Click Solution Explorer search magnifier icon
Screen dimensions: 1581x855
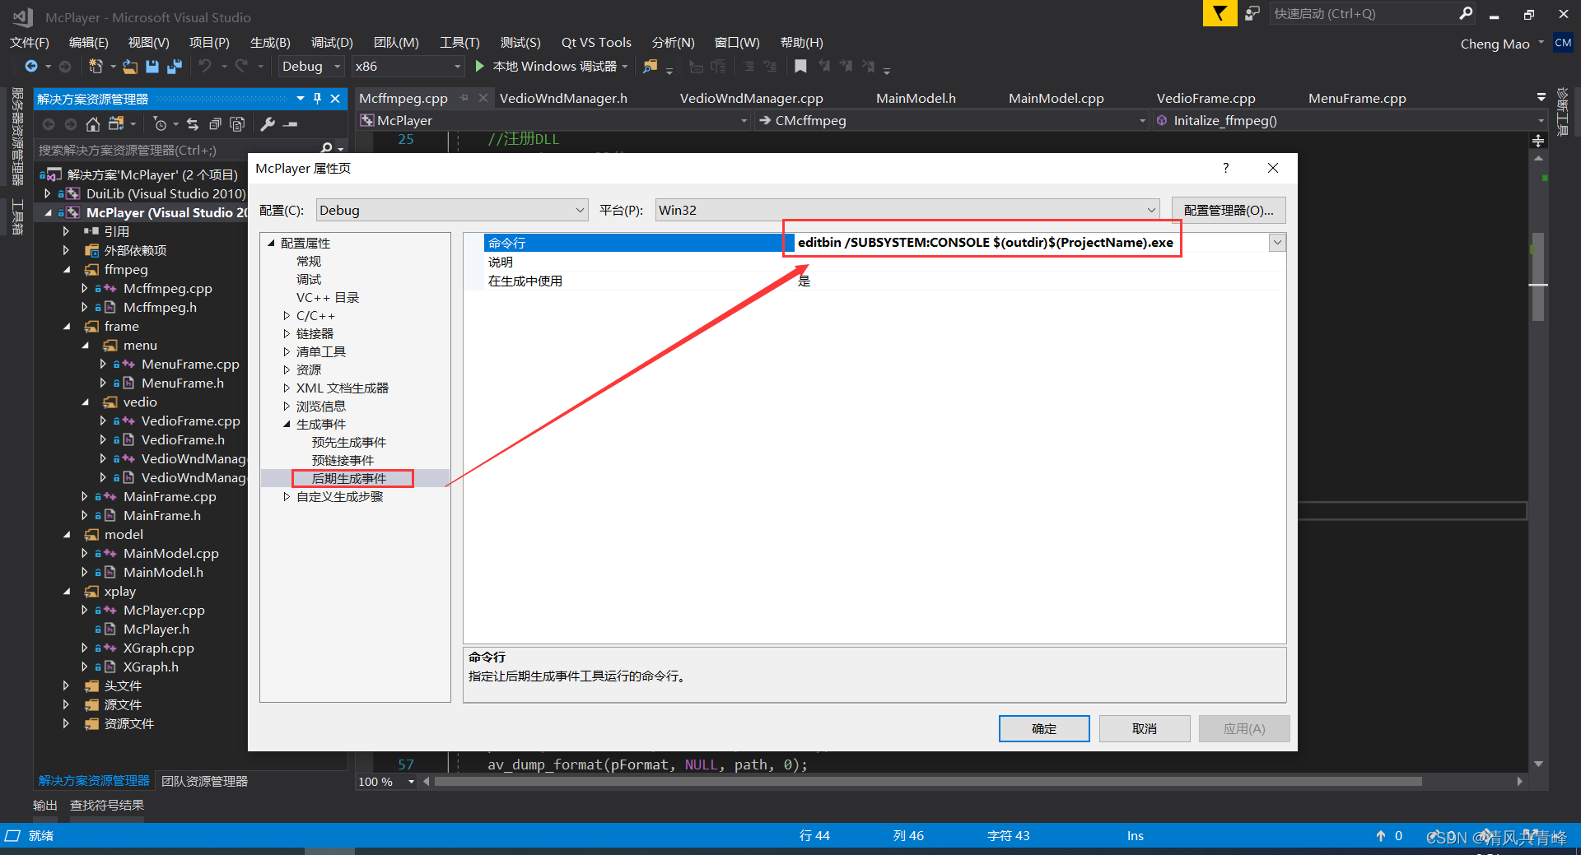pyautogui.click(x=327, y=149)
